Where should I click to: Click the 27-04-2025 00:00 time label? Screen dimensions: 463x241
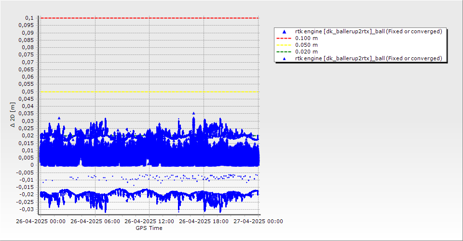point(259,221)
